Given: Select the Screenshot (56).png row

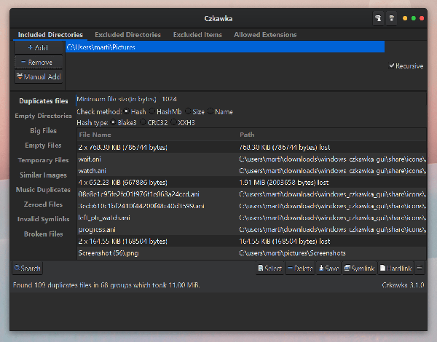Looking at the screenshot, I should click(252, 253).
